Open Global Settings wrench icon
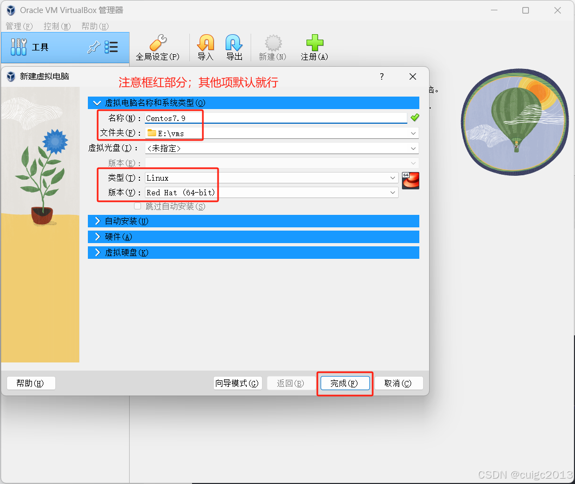This screenshot has width=575, height=484. [x=158, y=43]
